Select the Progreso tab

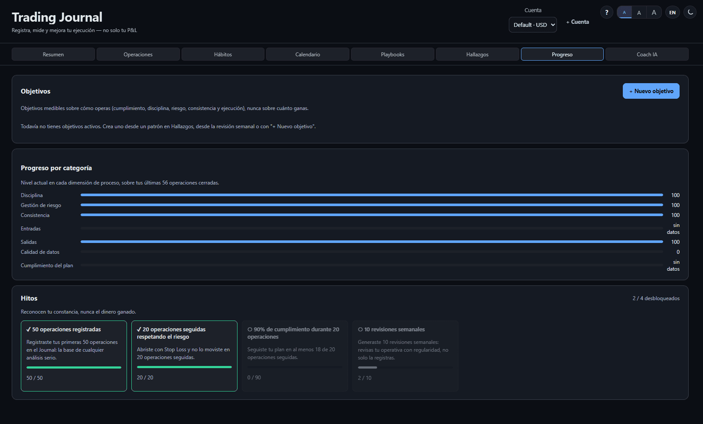click(x=562, y=54)
